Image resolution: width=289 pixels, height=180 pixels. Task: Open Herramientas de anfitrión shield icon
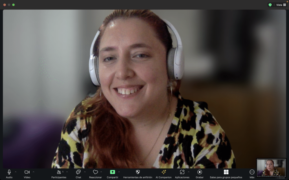pyautogui.click(x=138, y=172)
